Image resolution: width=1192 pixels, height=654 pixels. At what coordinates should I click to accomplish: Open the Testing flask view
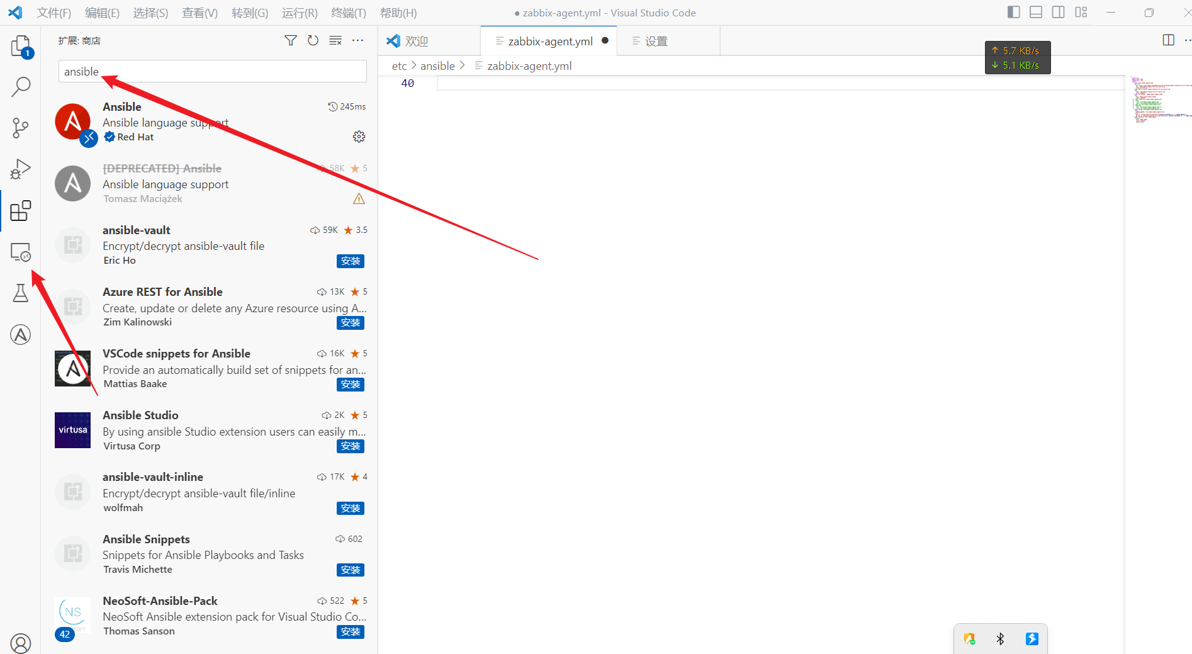pos(21,293)
